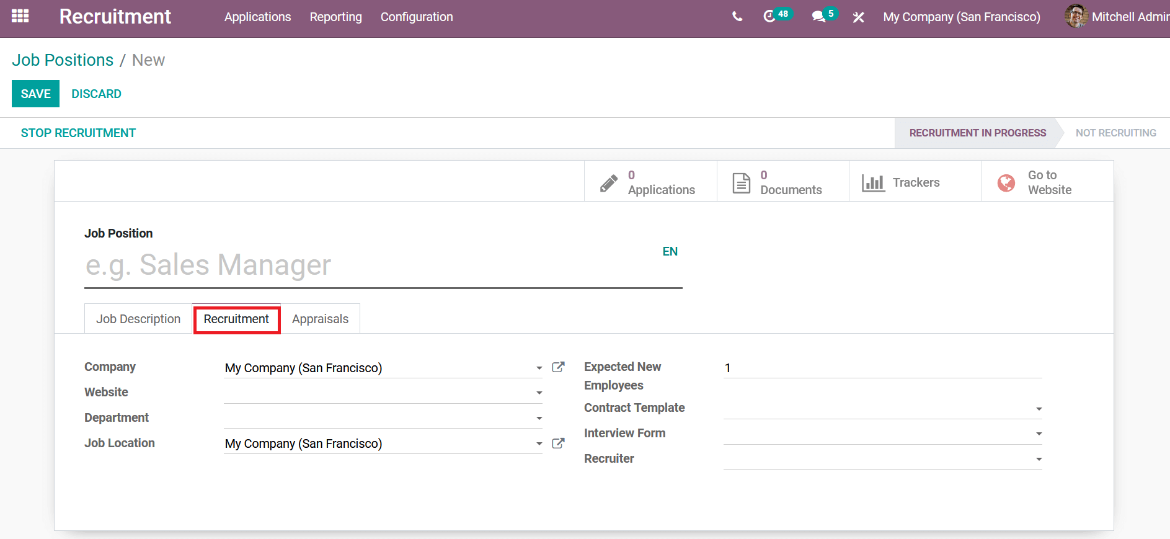
Task: Open the messages chat icon
Action: 819,17
